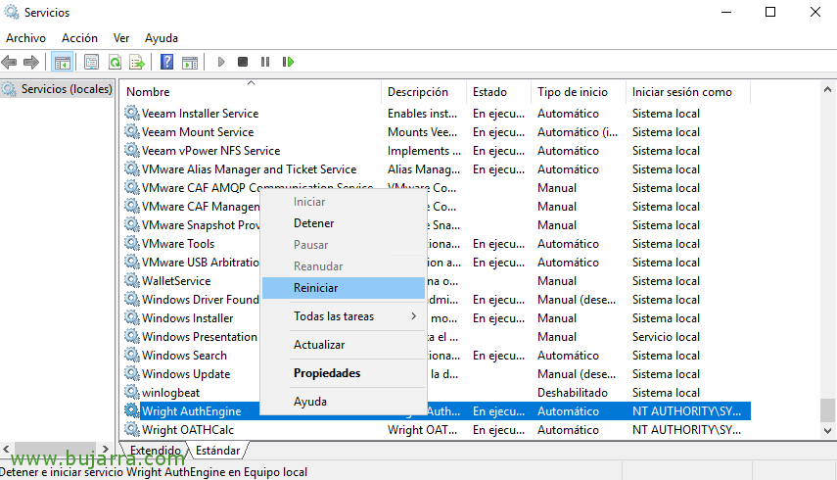837x480 pixels.
Task: Click gear icon of VMware Tools row
Action: pyautogui.click(x=132, y=243)
